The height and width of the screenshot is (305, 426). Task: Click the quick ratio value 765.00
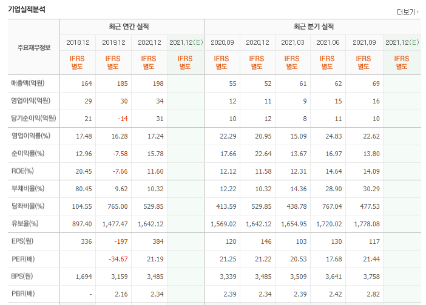118,207
